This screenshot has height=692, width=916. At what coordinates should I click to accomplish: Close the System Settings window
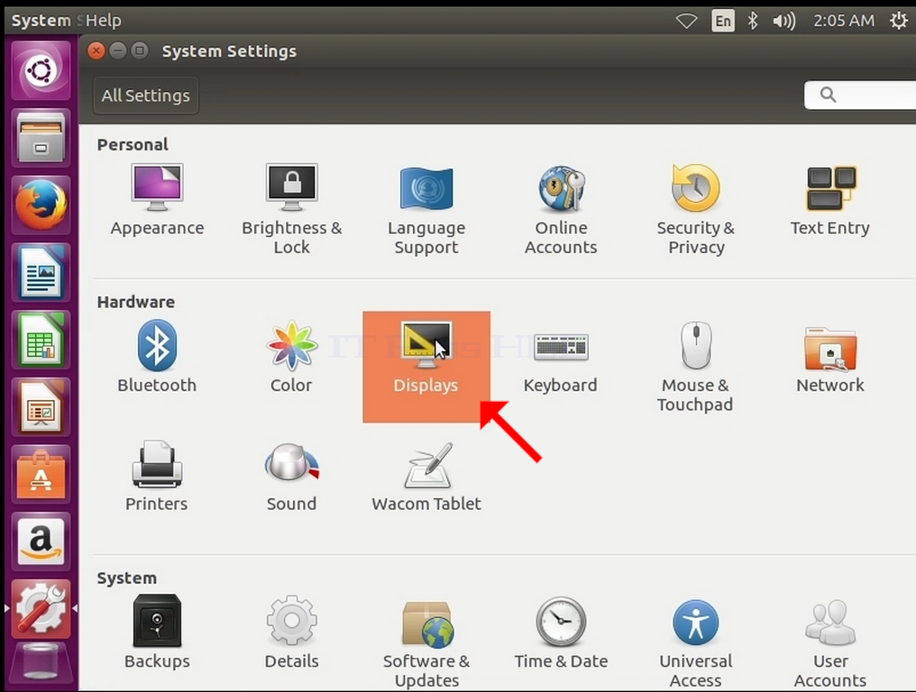(96, 50)
